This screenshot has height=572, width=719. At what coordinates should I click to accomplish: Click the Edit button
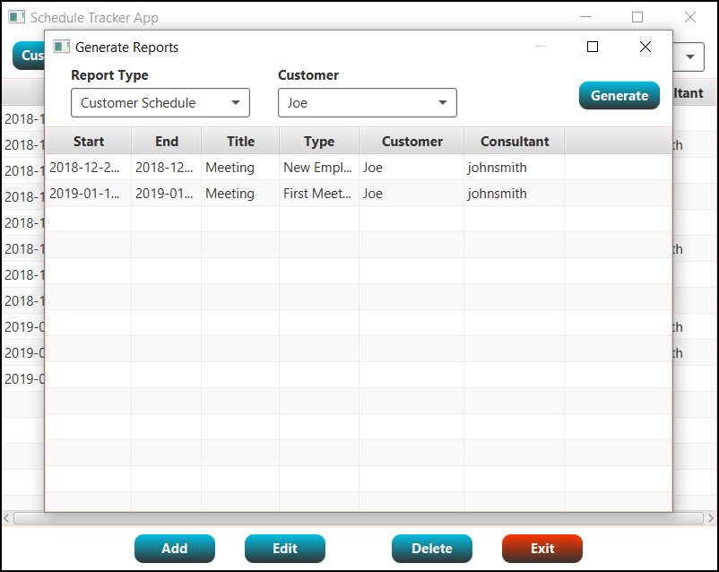point(284,548)
